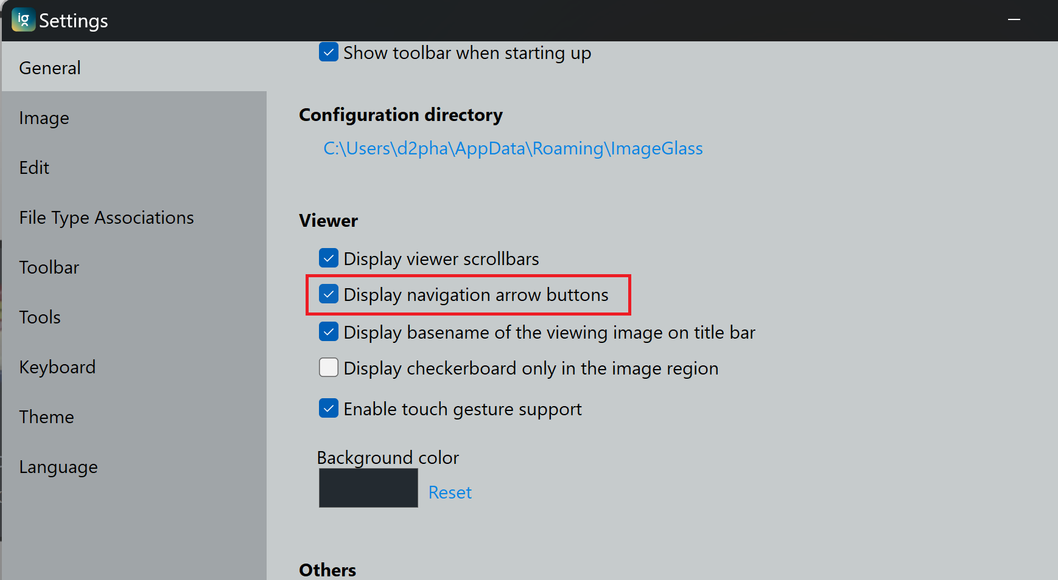Disable Enable touch gesture support
This screenshot has height=580, width=1058.
coord(328,408)
